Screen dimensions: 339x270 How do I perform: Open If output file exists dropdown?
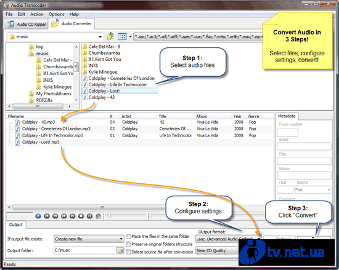(121, 239)
